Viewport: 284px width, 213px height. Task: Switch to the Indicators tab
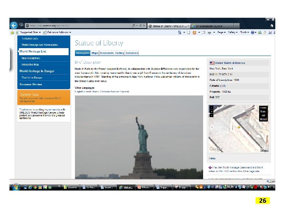(x=132, y=53)
